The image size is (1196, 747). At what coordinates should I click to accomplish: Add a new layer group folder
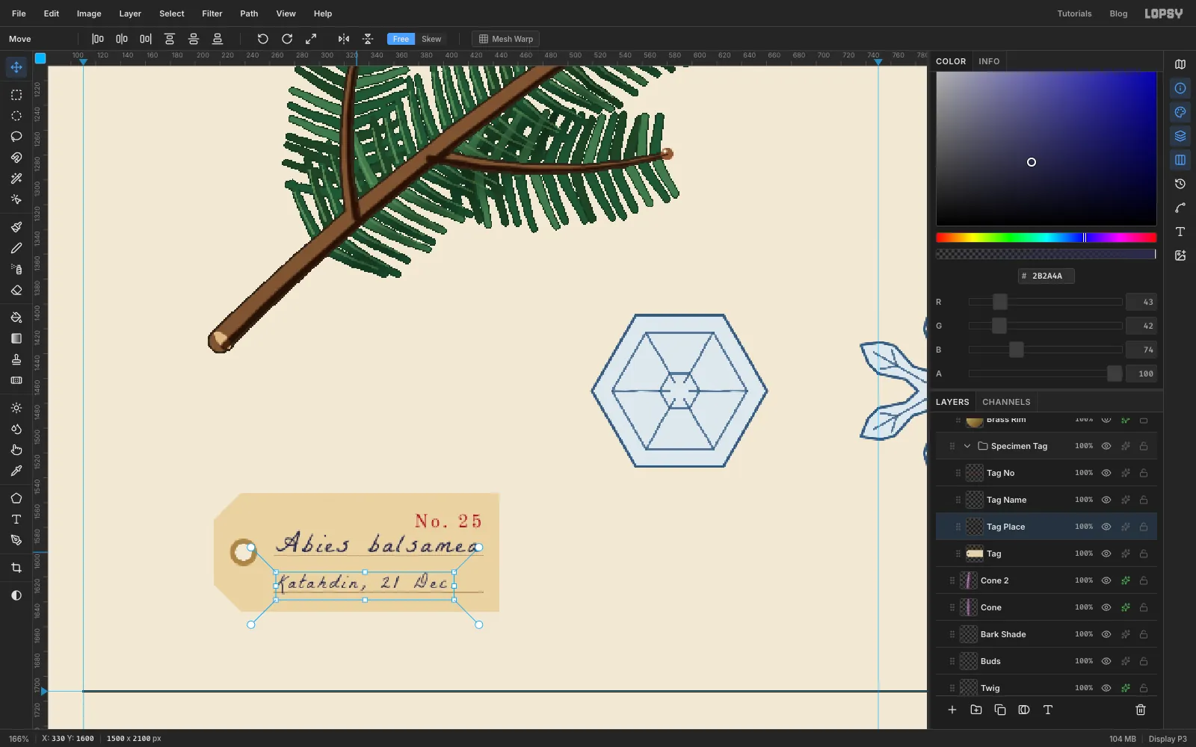(976, 710)
